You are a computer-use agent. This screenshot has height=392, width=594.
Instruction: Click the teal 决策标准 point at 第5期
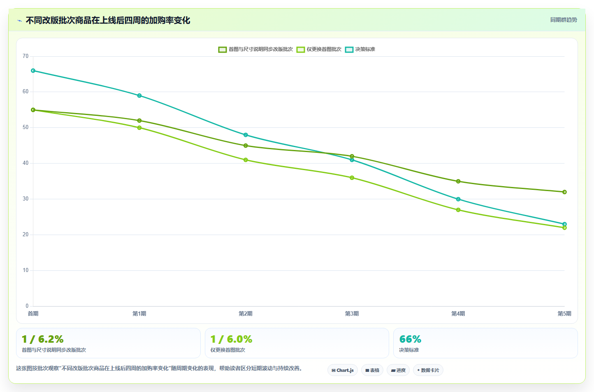click(x=564, y=224)
